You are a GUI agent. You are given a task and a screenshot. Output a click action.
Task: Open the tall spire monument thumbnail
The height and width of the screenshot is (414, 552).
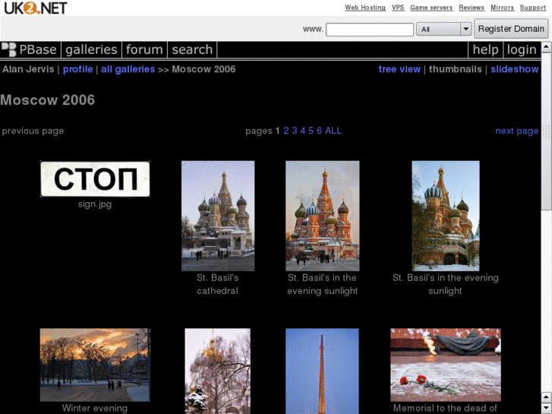click(x=322, y=371)
